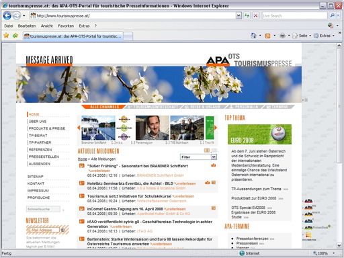344x258 pixels.
Task: Open the EURO 2008 top thema banner
Action: coord(259,134)
